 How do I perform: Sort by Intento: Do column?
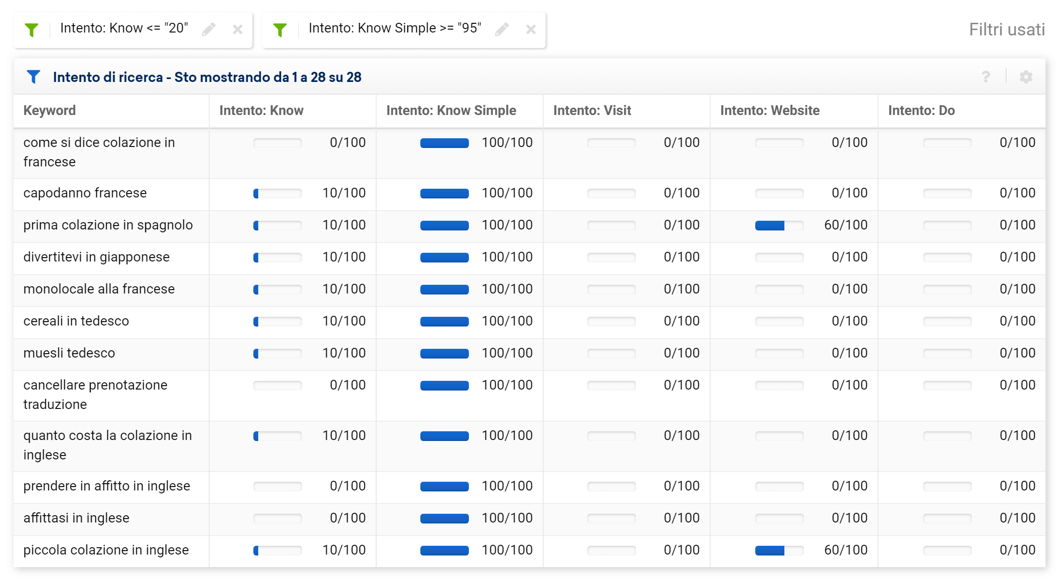click(921, 111)
